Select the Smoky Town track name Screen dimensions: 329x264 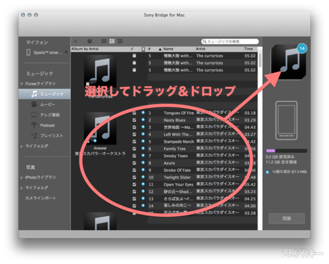pyautogui.click(x=175, y=156)
